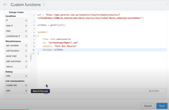
Task: Click the 'List manipulation' section heading
Action: point(15,81)
